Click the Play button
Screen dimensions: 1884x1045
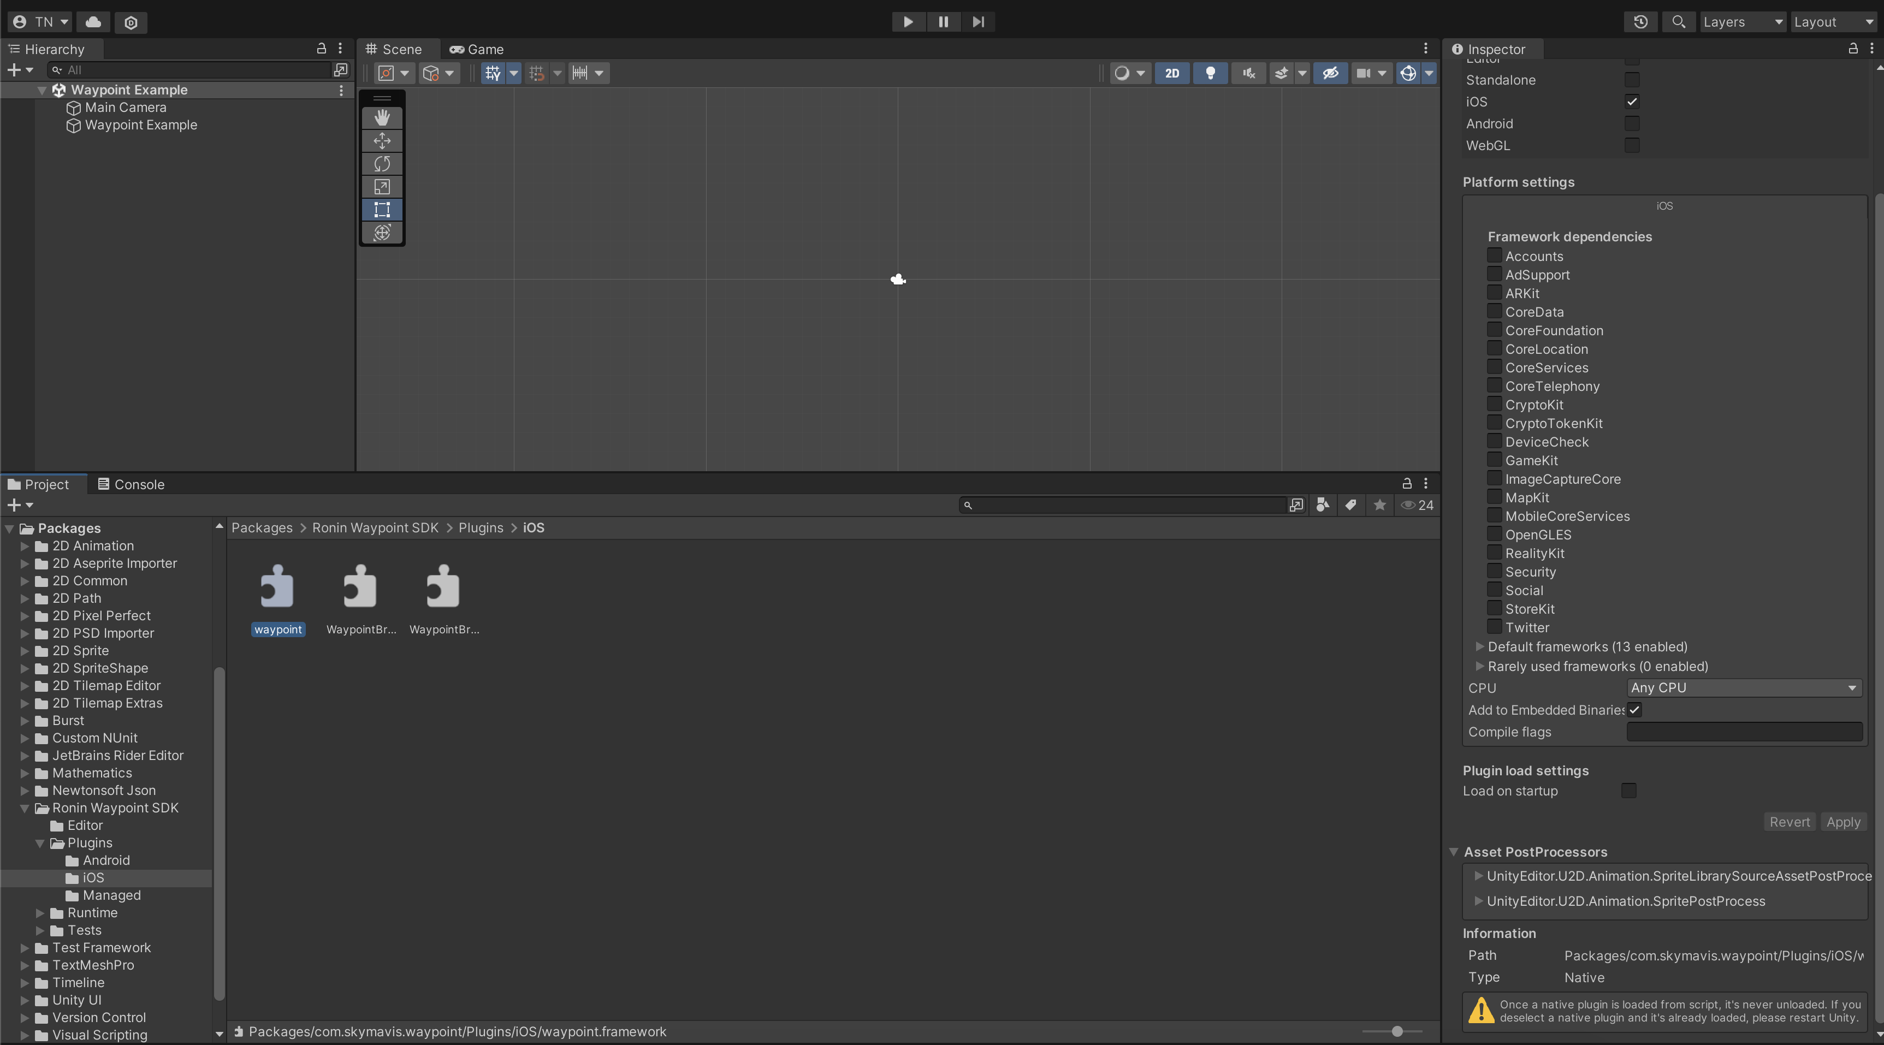pyautogui.click(x=908, y=22)
